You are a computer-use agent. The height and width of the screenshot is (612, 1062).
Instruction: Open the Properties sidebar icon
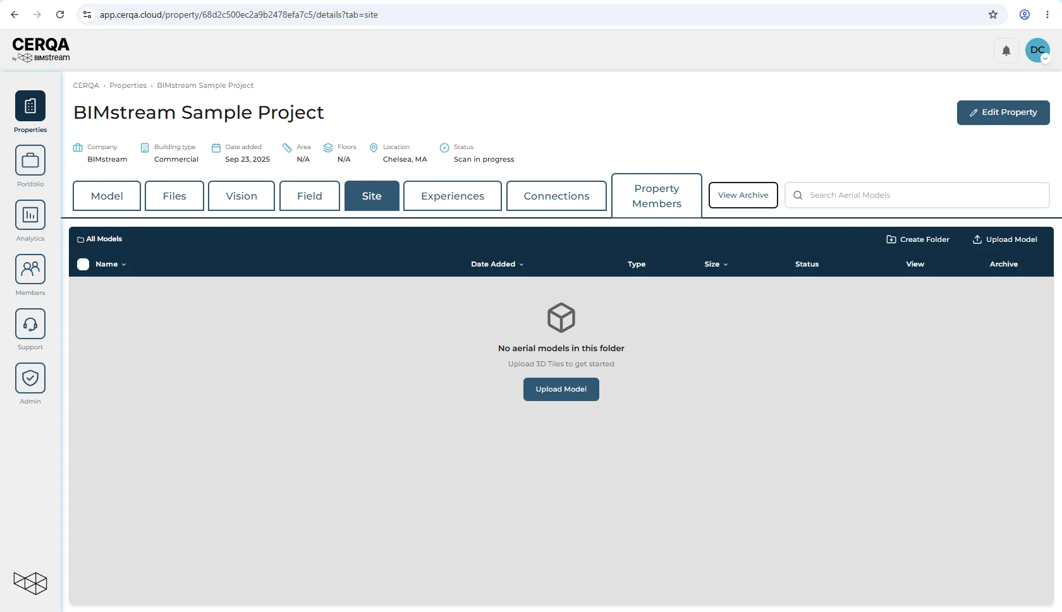pyautogui.click(x=30, y=105)
